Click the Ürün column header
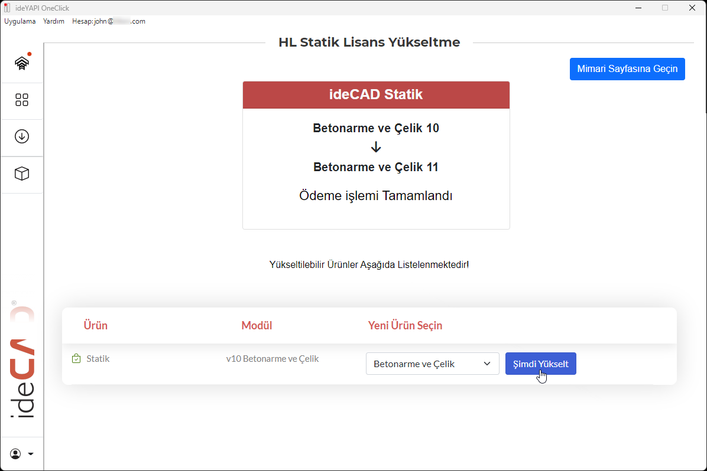 pos(96,325)
